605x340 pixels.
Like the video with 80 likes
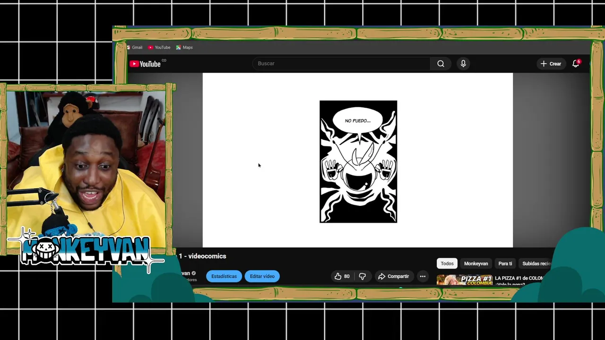tap(342, 276)
